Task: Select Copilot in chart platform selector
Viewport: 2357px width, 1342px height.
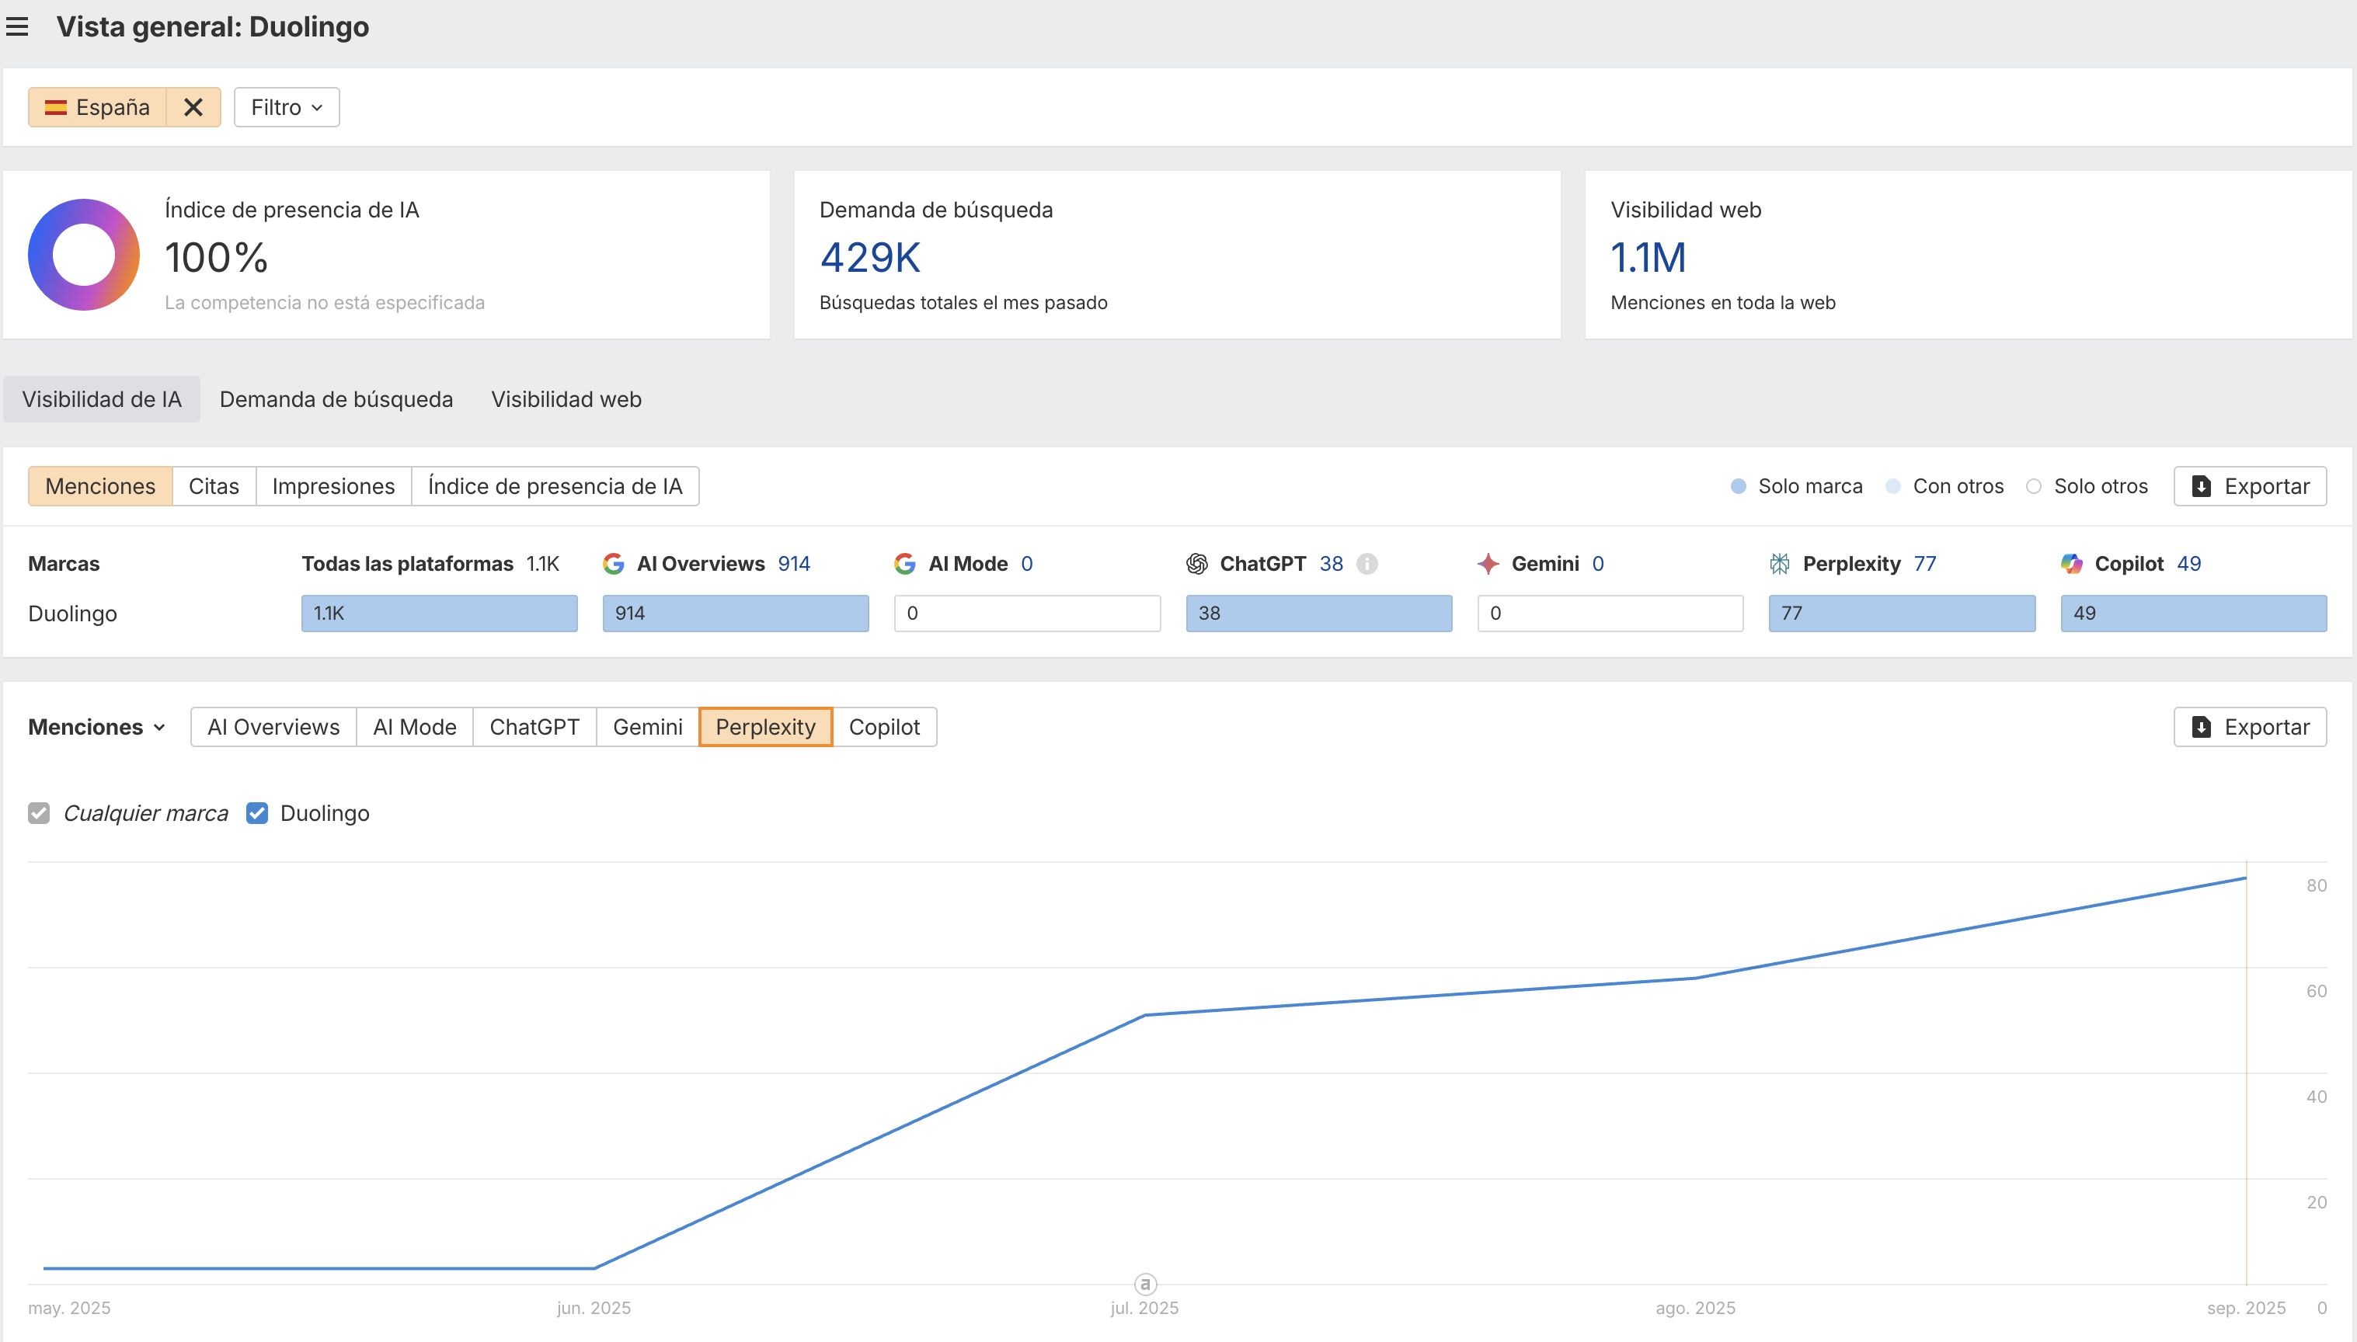Action: 883,727
